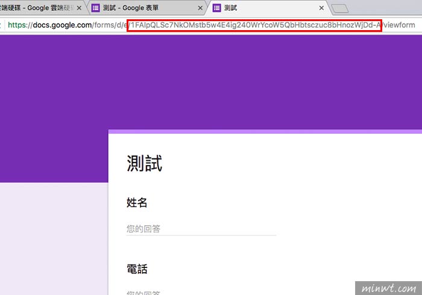The width and height of the screenshot is (422, 295).
Task: Close the active 測試 tab
Action: click(321, 8)
